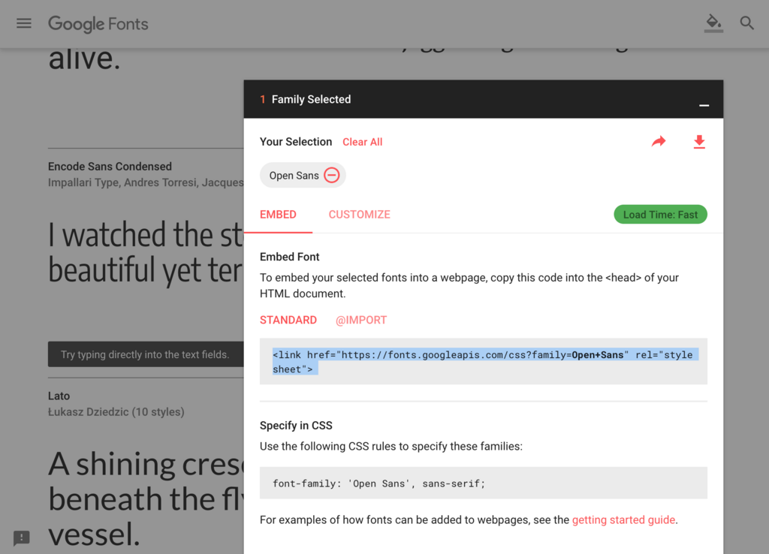Click the Your Selection label

coord(296,142)
